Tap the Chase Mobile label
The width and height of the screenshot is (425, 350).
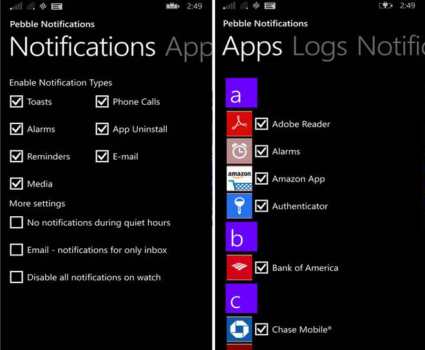pos(302,329)
